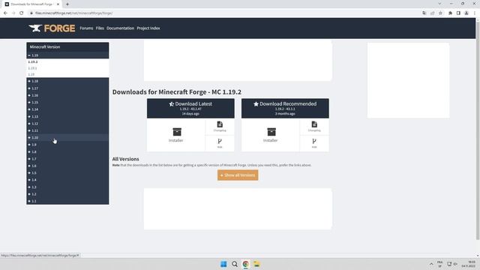
Task: Select the active 1.19.2 version entry
Action: point(33,61)
